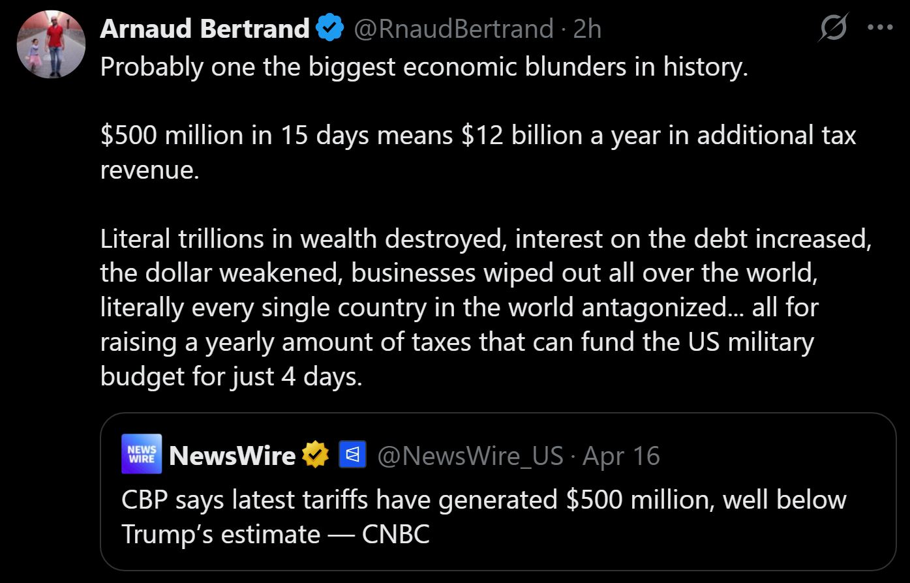Image resolution: width=910 pixels, height=583 pixels.
Task: Click the word "CNBC" in quoted post
Action: coord(395,534)
